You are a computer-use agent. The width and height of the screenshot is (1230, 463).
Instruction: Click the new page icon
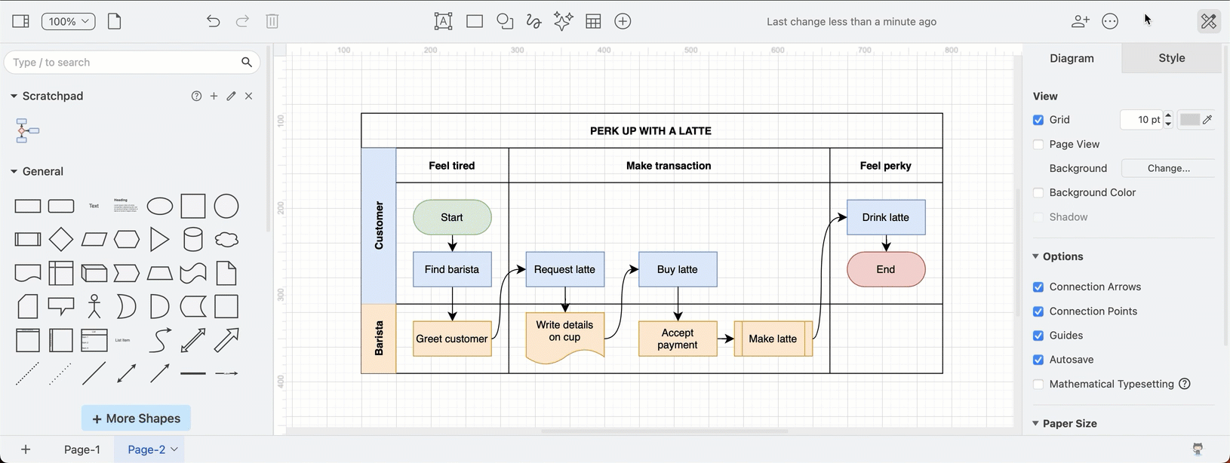click(115, 21)
